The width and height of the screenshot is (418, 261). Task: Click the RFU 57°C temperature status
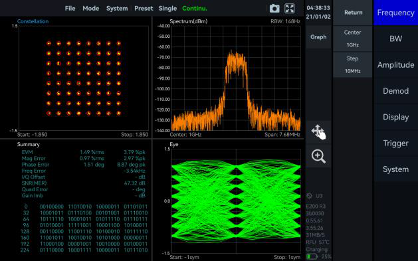(318, 242)
